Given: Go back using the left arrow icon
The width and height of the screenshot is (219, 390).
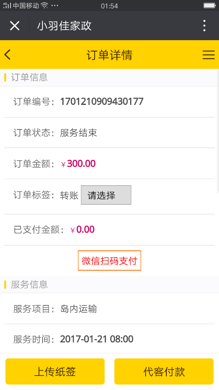Looking at the screenshot, I should click(x=8, y=55).
